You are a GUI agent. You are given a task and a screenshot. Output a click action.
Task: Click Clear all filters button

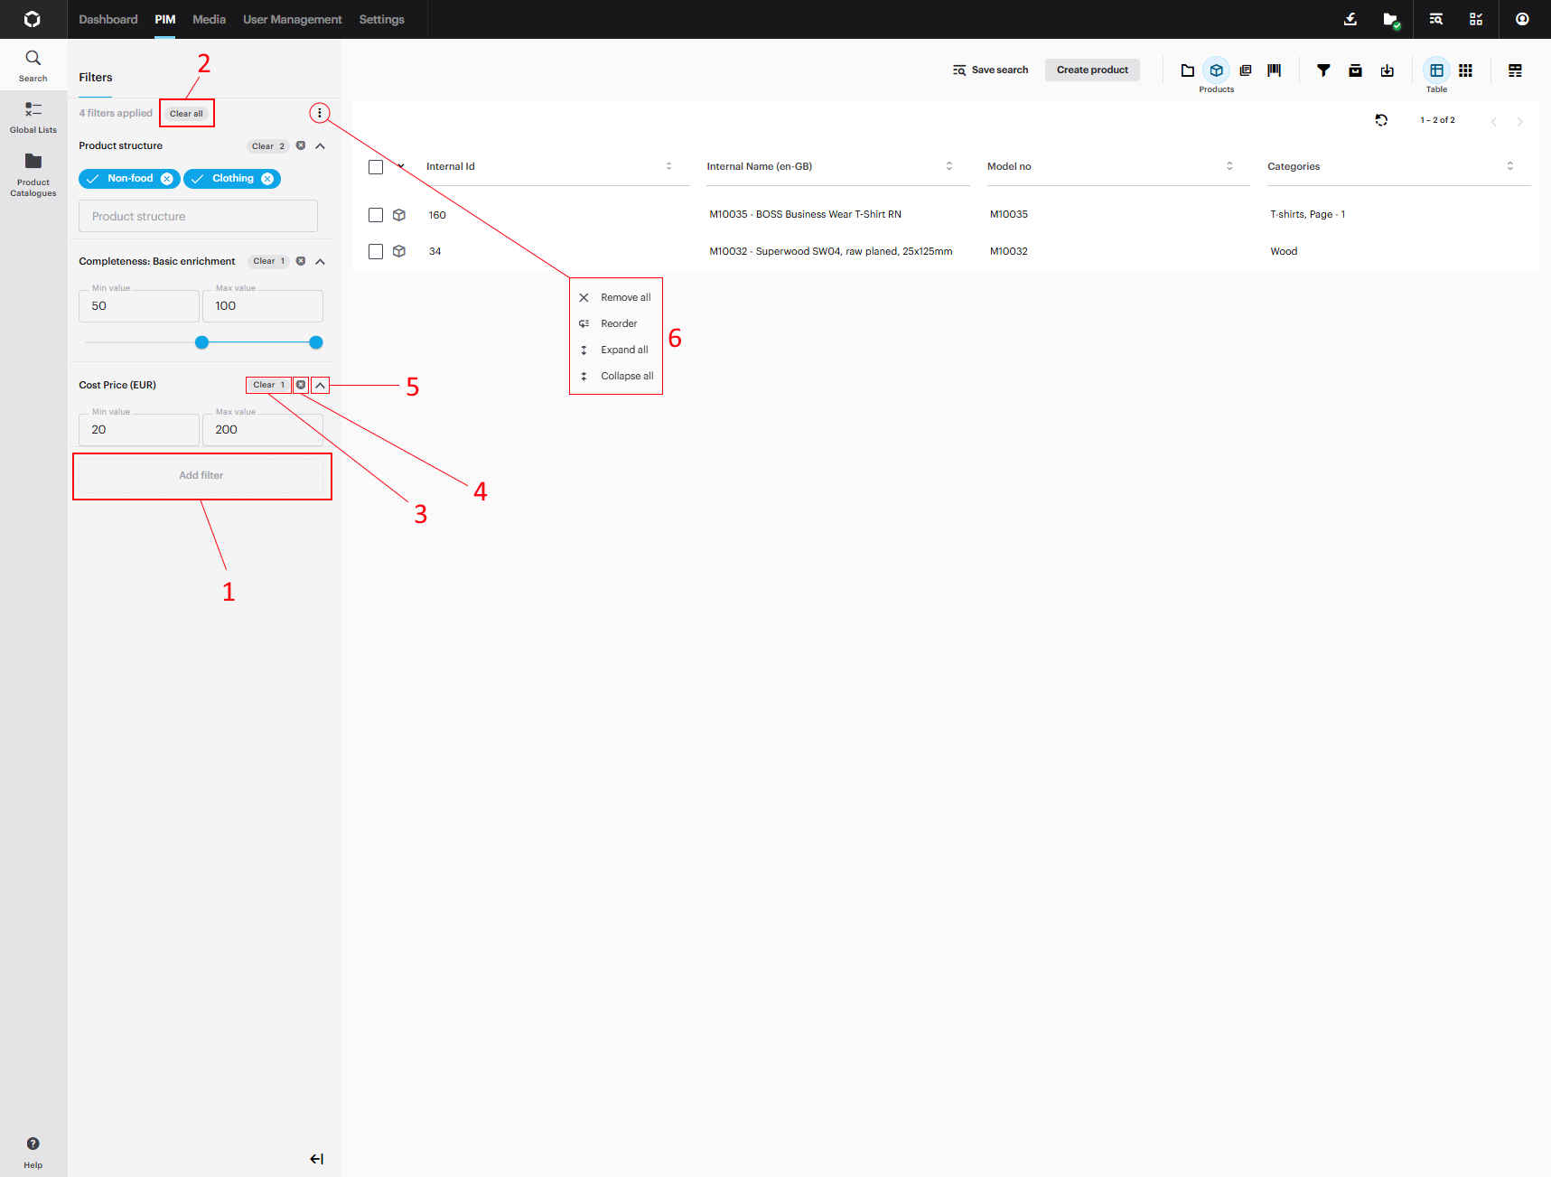(186, 114)
